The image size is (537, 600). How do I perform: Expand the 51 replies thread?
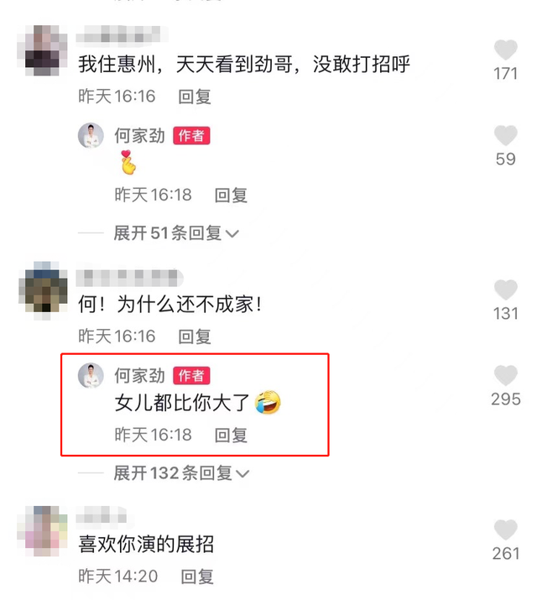[176, 232]
